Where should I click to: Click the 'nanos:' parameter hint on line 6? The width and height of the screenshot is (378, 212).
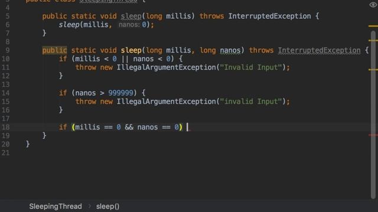tap(129, 25)
